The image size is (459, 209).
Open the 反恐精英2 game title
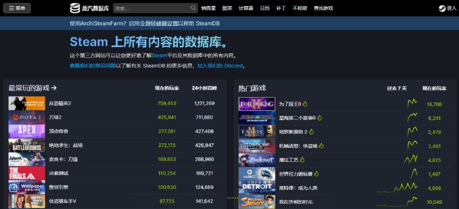pos(60,103)
